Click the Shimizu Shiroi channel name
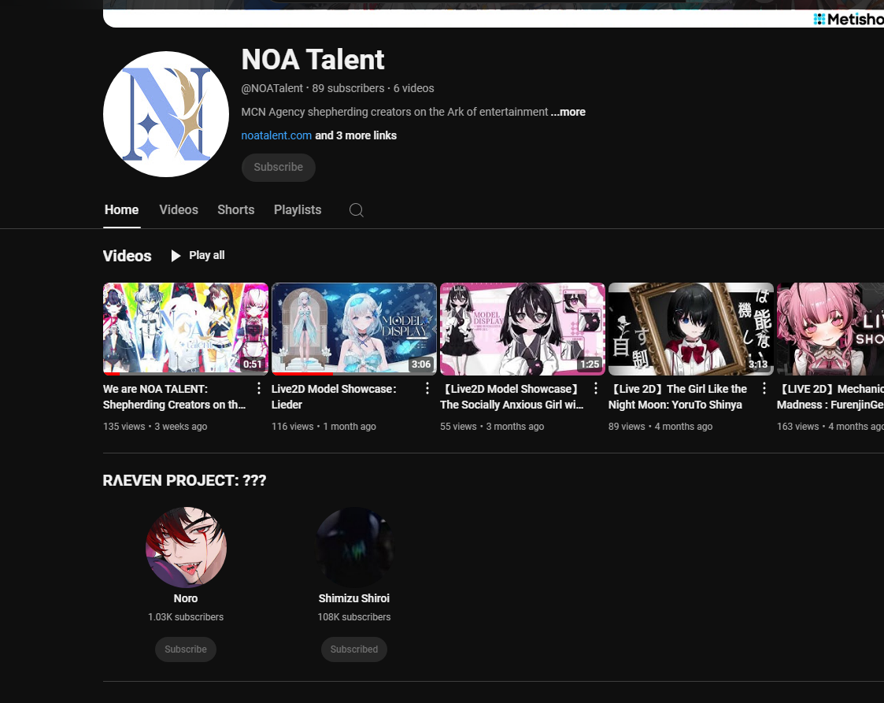Screen dimensions: 884x703 354,598
